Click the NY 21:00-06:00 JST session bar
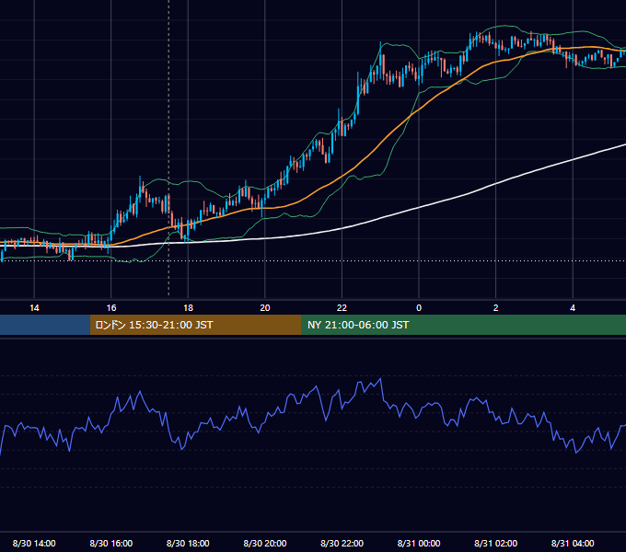 pyautogui.click(x=463, y=325)
